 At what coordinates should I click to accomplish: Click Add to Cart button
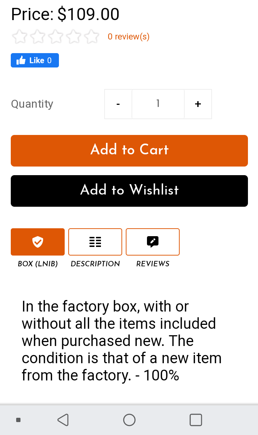click(129, 151)
